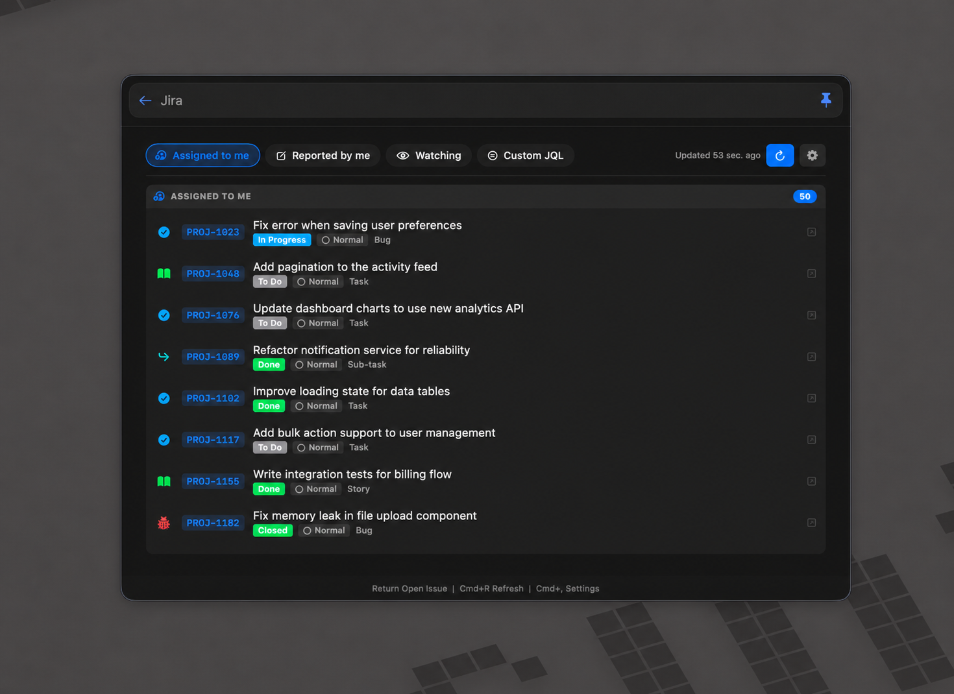Click the Normal priority tag on PROJ-1102
Screen dimensions: 954x694
[x=317, y=406]
